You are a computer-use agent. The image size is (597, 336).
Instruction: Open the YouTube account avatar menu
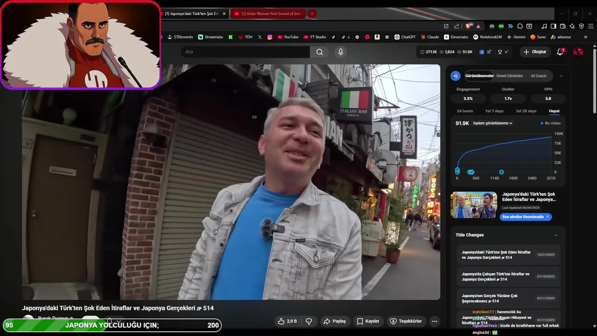[x=578, y=52]
